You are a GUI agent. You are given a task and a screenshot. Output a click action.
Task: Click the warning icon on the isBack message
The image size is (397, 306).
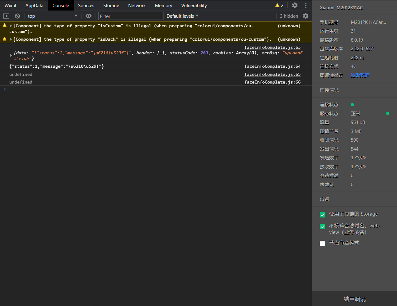(5, 39)
